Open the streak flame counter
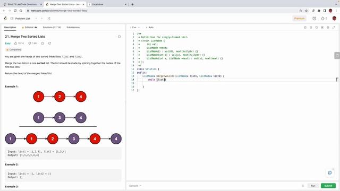Screen dimensions: 340x191 click(324, 19)
